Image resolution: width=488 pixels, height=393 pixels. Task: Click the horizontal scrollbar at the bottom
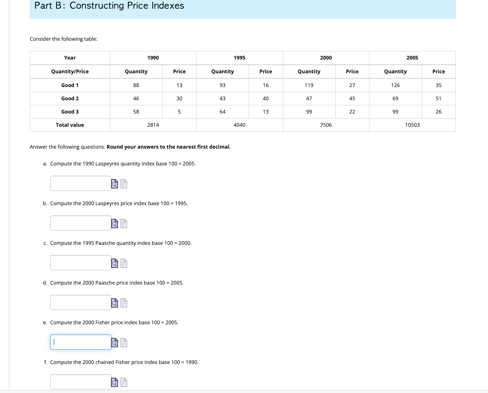click(x=244, y=391)
